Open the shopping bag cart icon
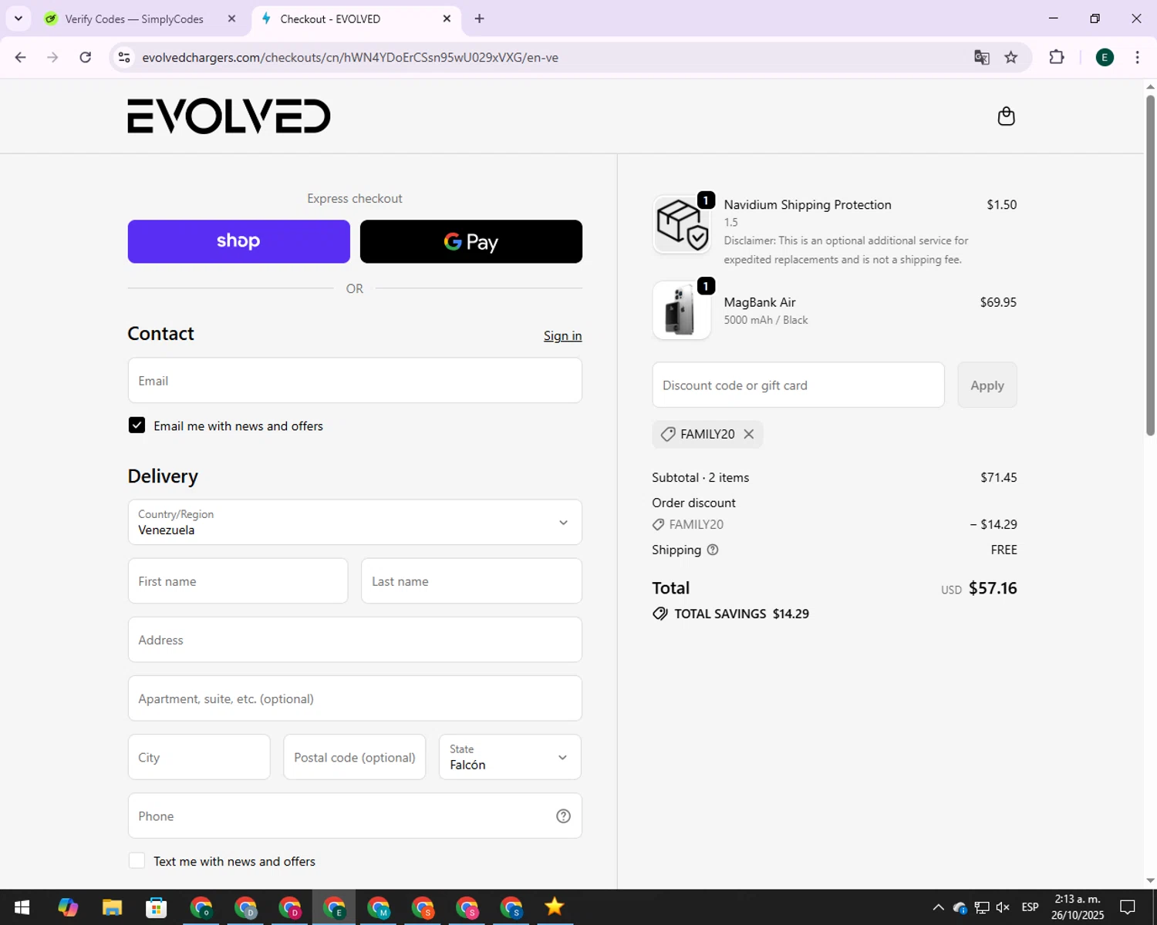Viewport: 1157px width, 925px height. (1006, 116)
